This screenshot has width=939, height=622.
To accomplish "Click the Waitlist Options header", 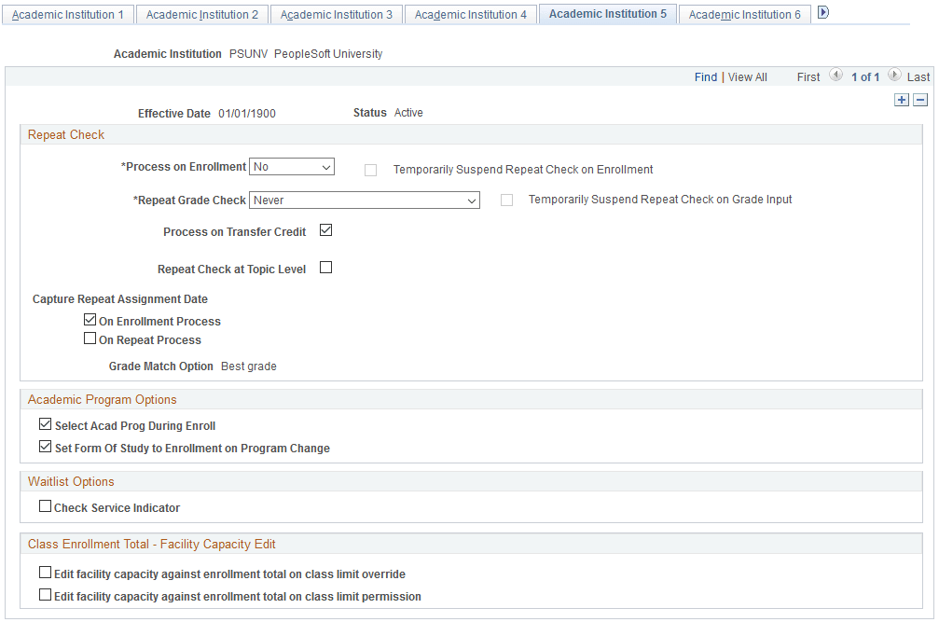I will (x=71, y=481).
